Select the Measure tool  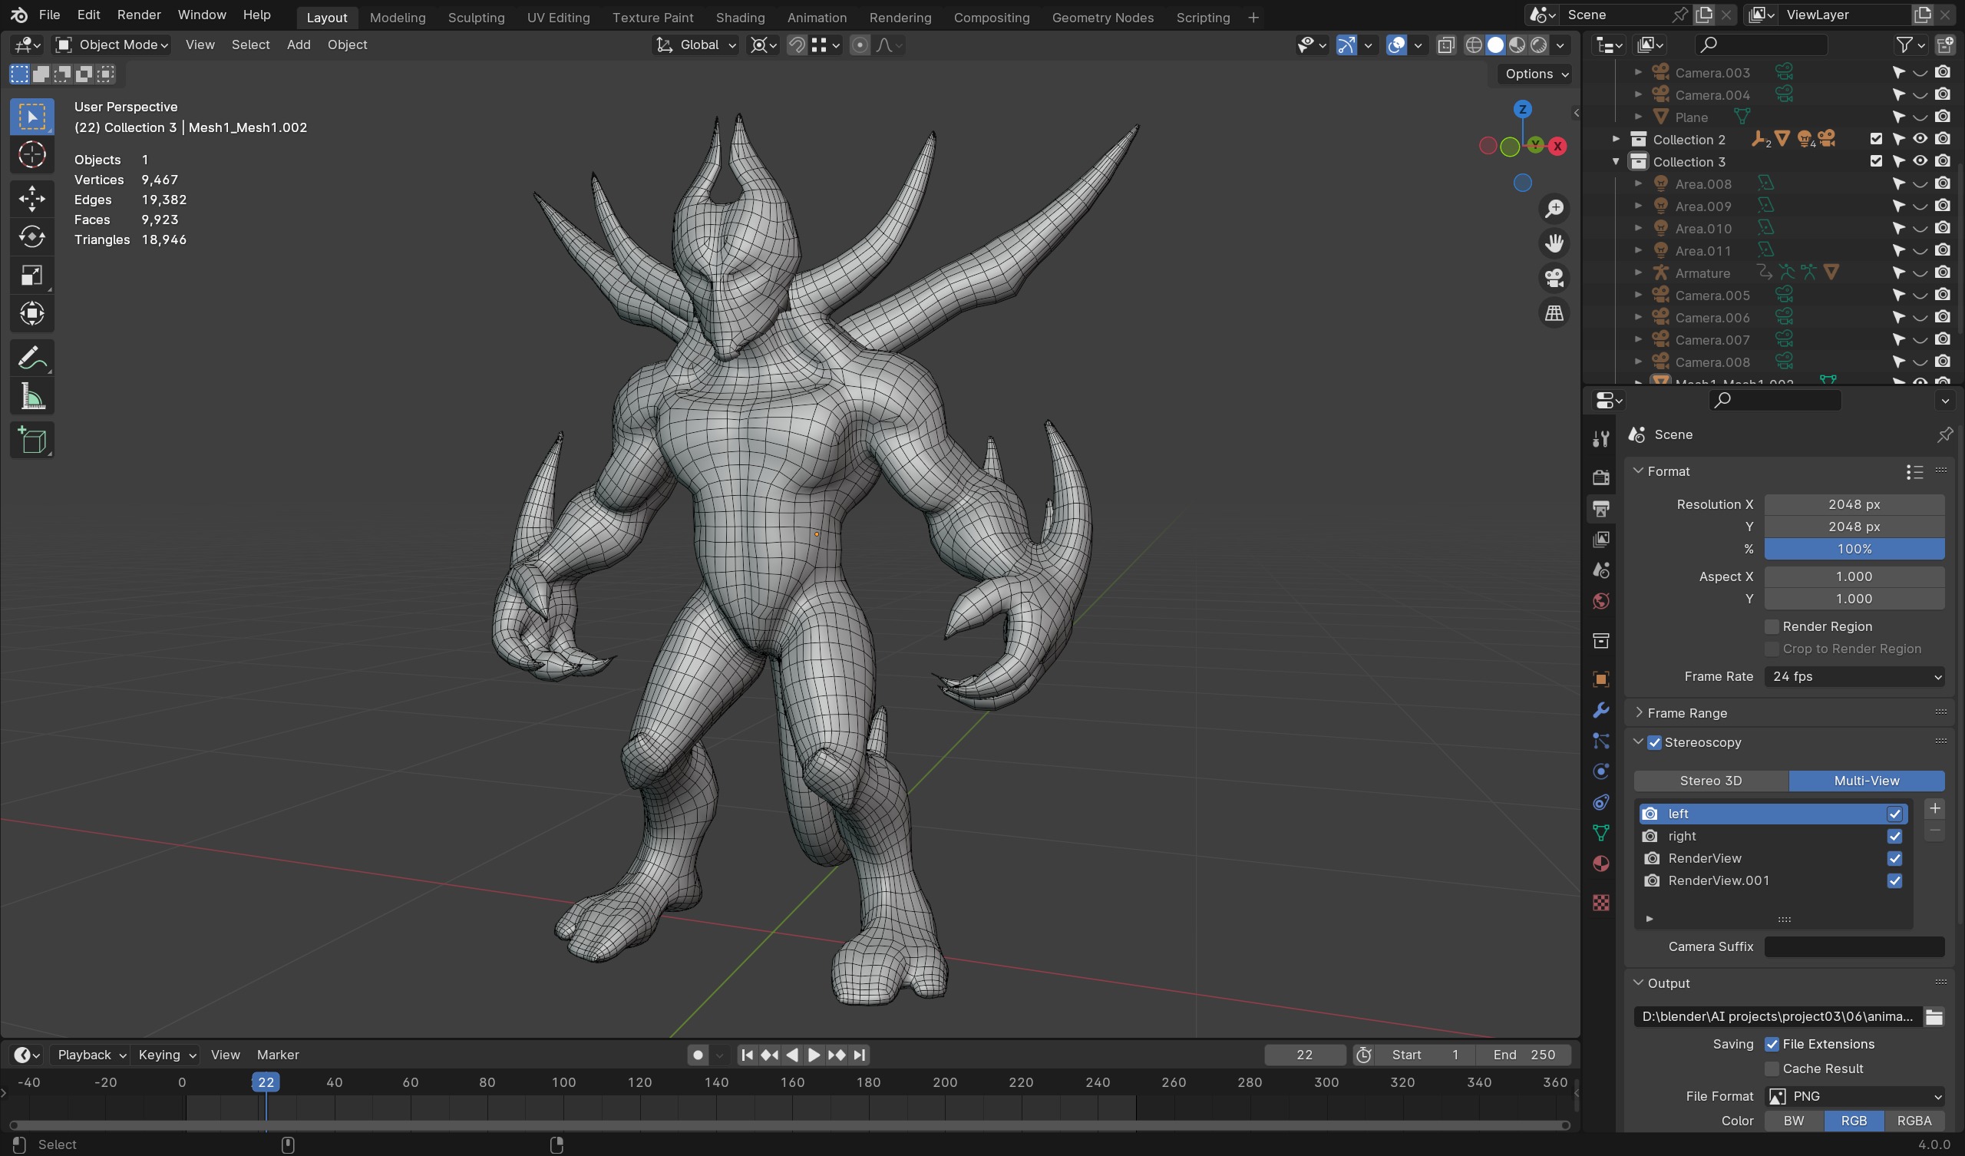32,397
